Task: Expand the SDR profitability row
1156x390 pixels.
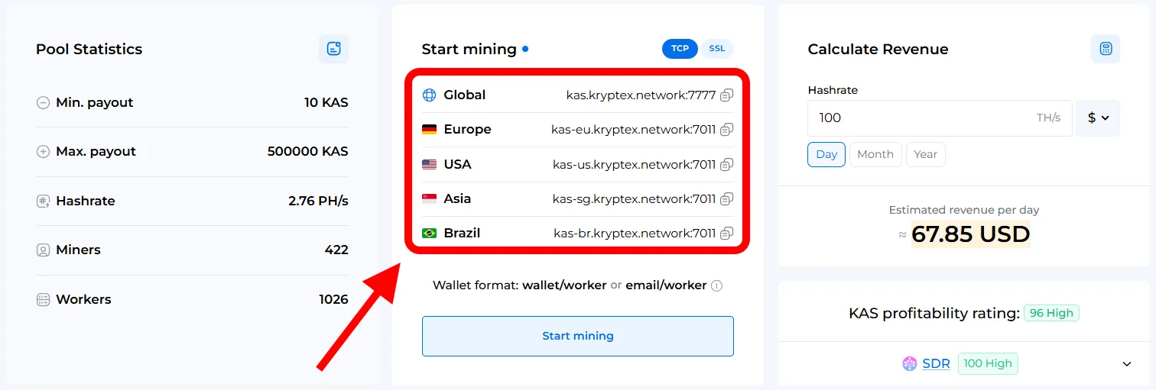Action: pyautogui.click(x=1126, y=364)
